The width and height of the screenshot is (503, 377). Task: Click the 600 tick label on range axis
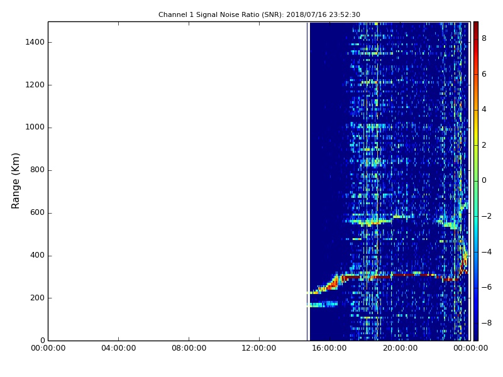(x=37, y=212)
